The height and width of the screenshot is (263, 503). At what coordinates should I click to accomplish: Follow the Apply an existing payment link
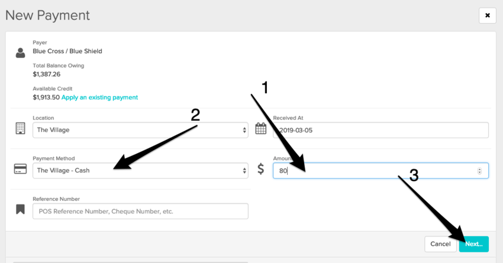99,97
